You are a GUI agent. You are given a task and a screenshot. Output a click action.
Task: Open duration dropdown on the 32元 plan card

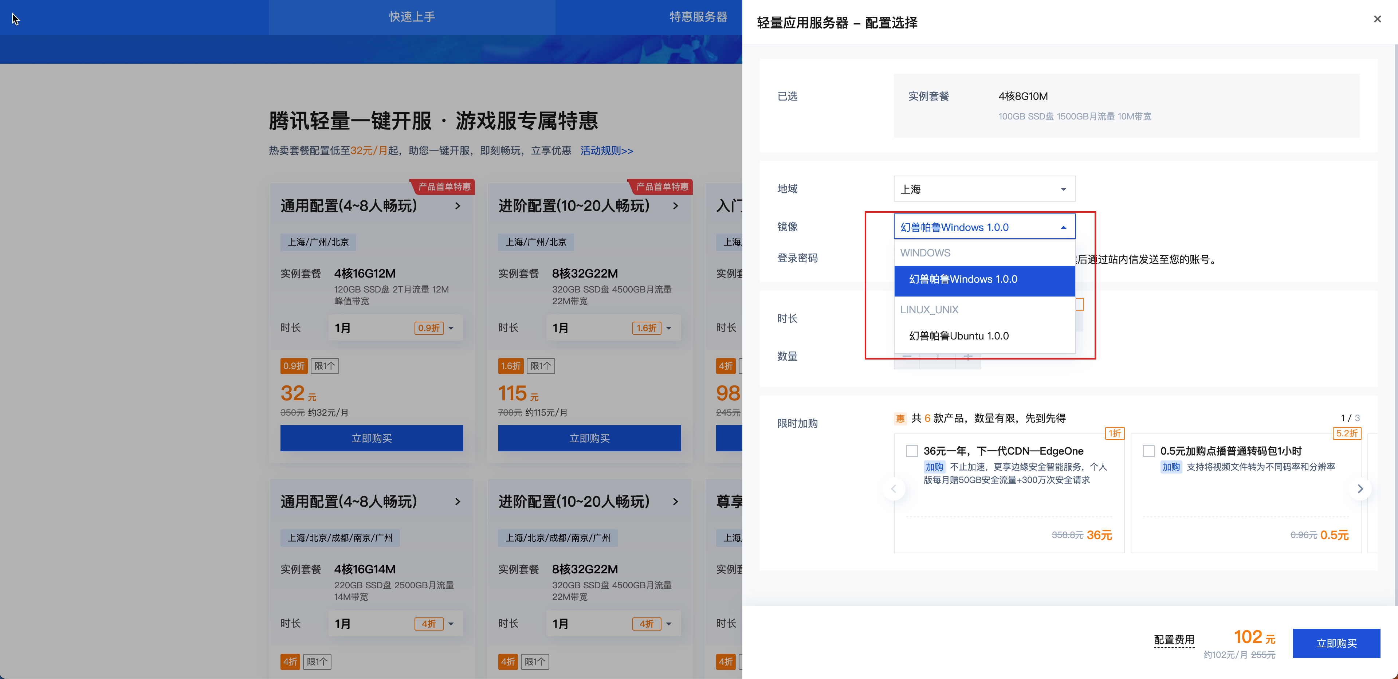tap(451, 328)
